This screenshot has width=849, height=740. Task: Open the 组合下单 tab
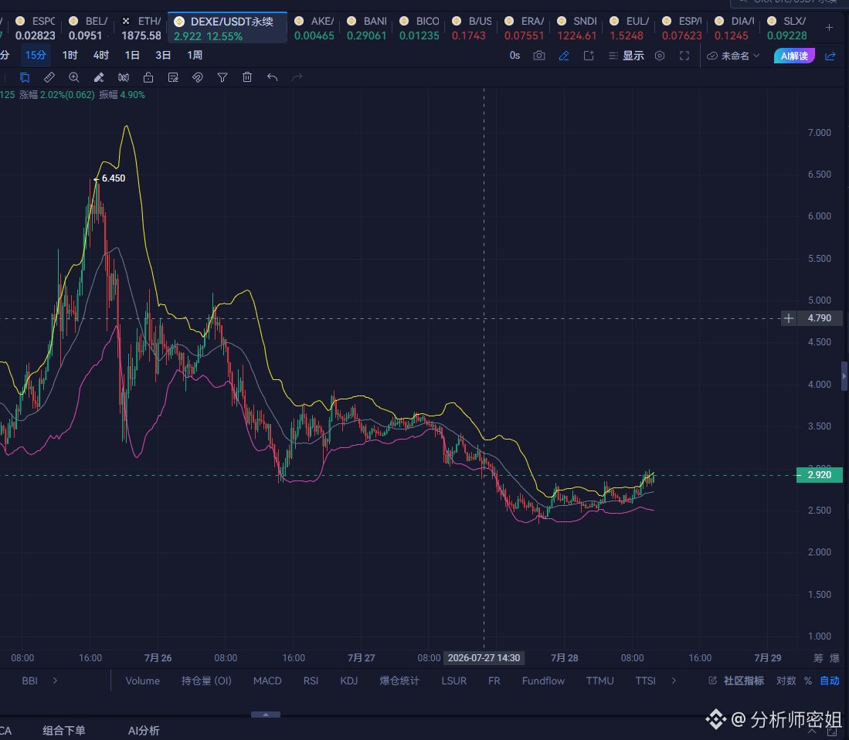pyautogui.click(x=64, y=730)
